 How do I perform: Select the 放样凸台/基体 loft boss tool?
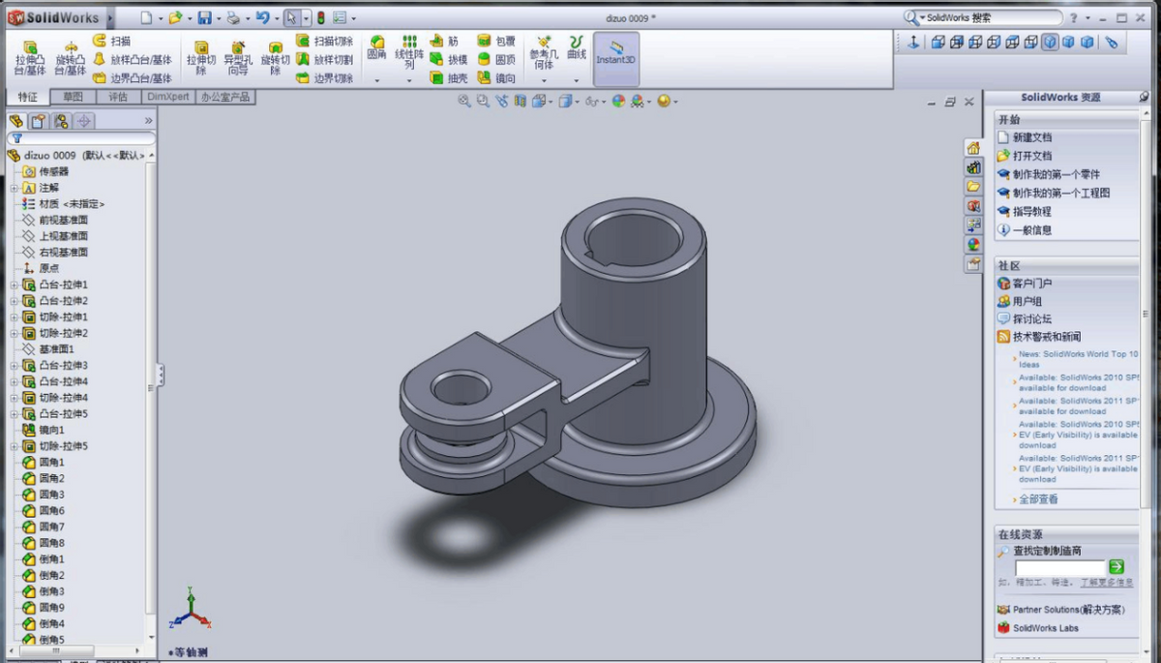click(x=133, y=60)
